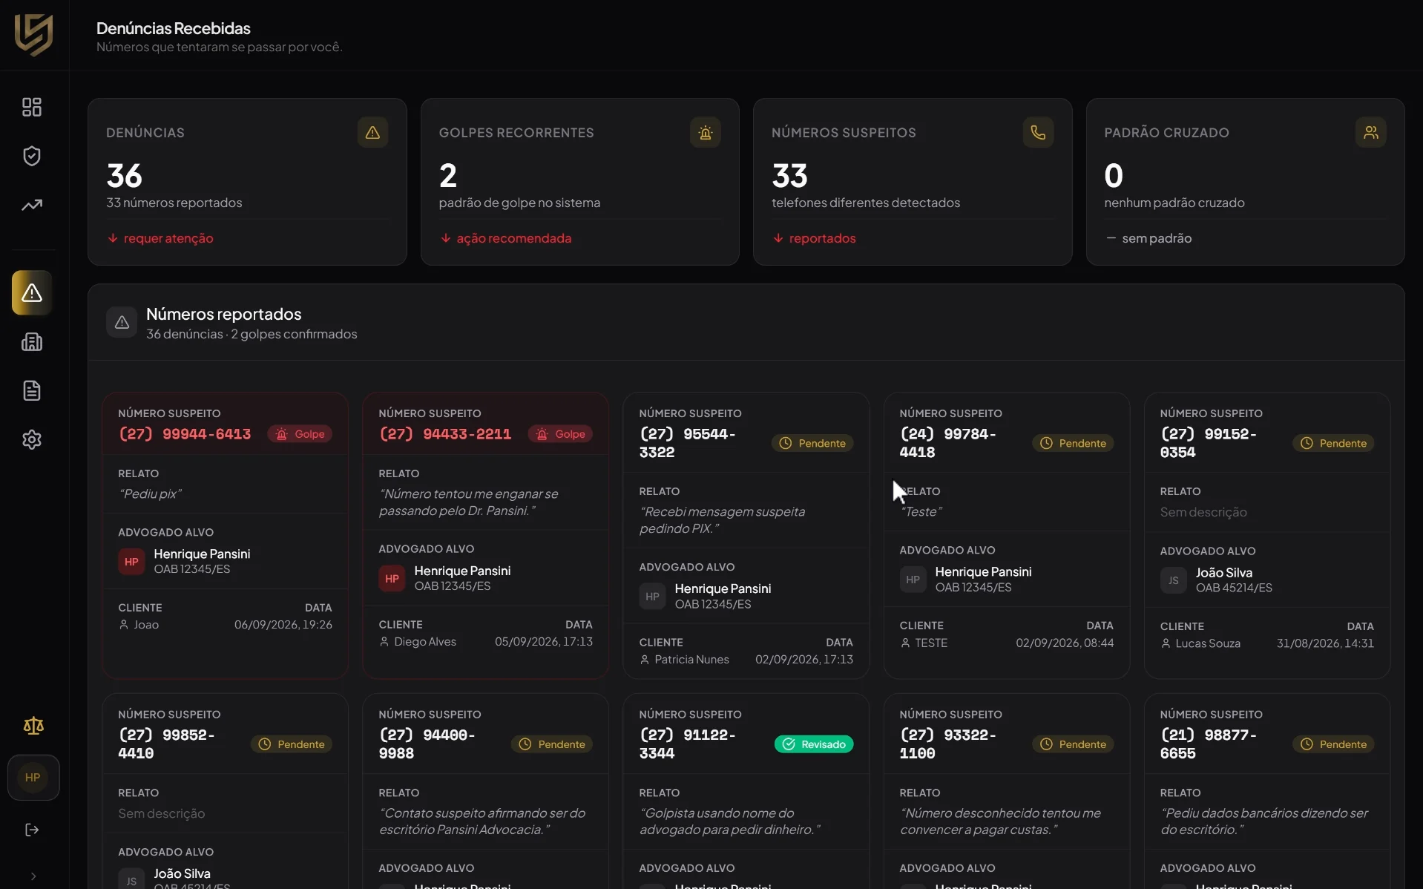Image resolution: width=1423 pixels, height=889 pixels.
Task: Click the green Revisado badge on 91122-3344
Action: [815, 744]
